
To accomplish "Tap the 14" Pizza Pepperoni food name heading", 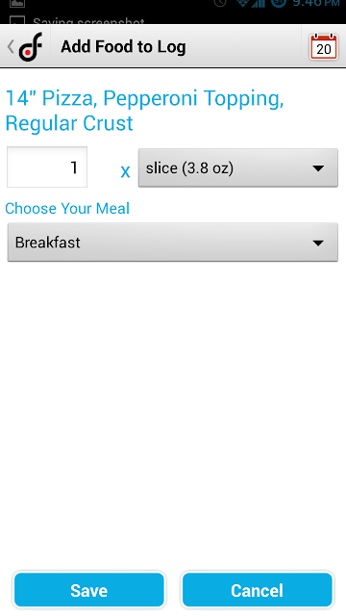I will 144,111.
